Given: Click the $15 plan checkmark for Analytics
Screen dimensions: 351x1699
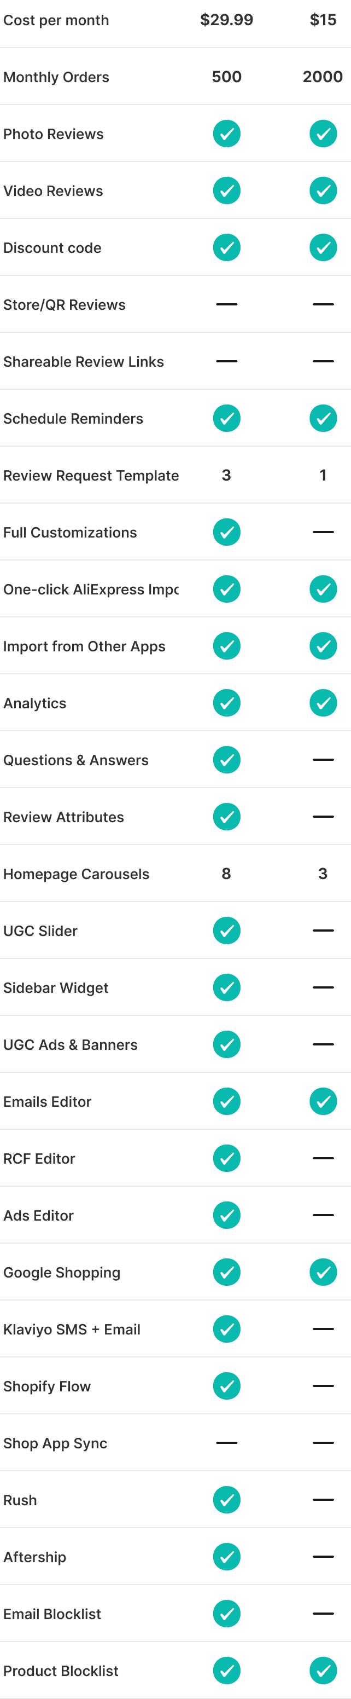Looking at the screenshot, I should tap(323, 703).
